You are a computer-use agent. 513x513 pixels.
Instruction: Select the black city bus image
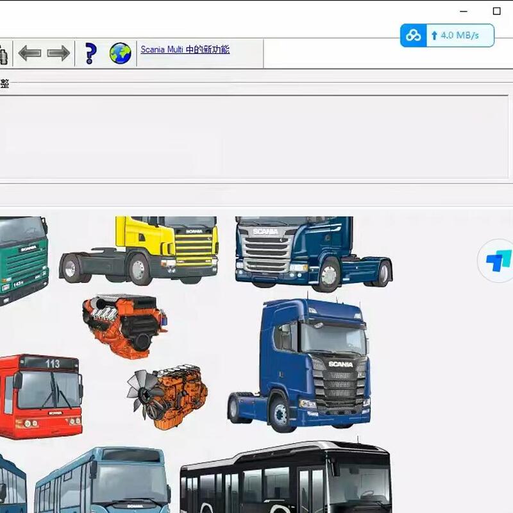click(285, 477)
